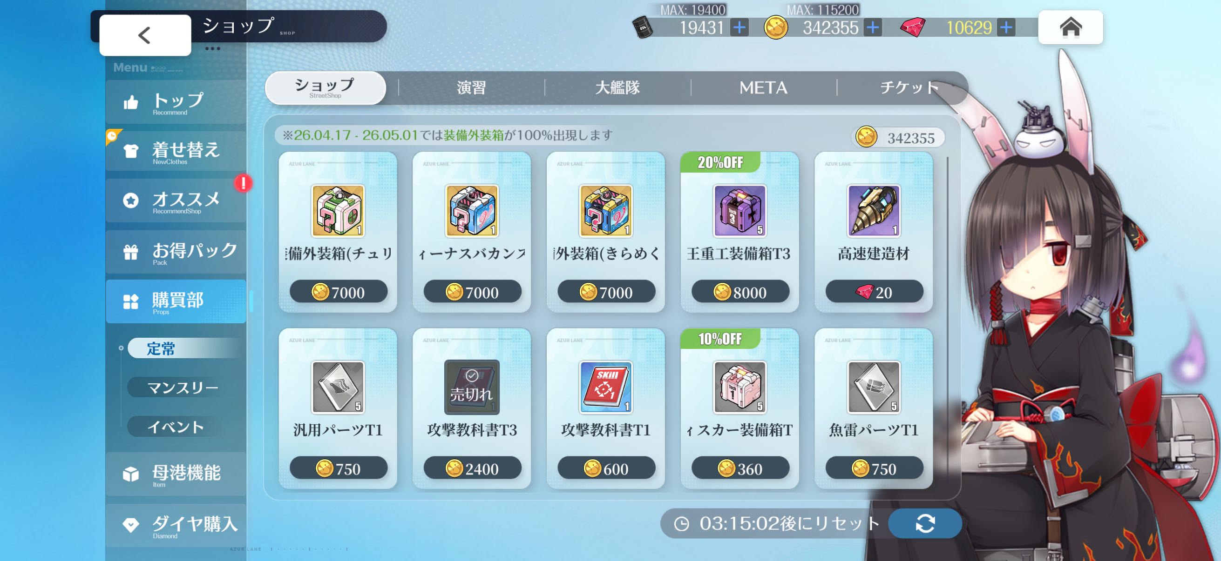Select the 攻撃教科書T1 skill book icon

tap(605, 387)
